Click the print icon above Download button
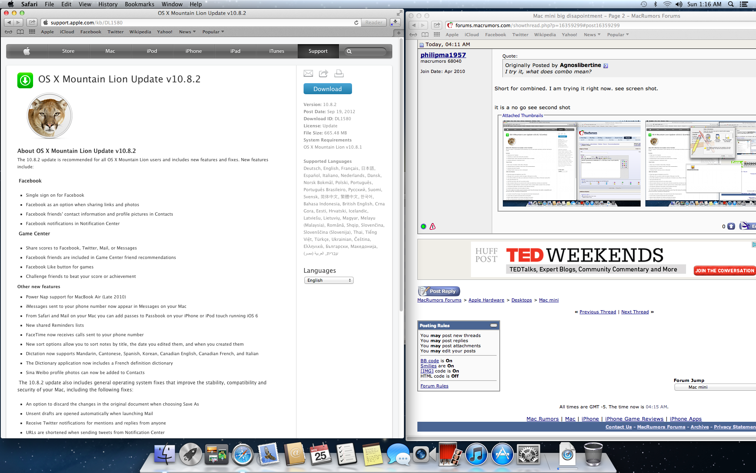Screen dimensions: 756x473 tap(339, 73)
